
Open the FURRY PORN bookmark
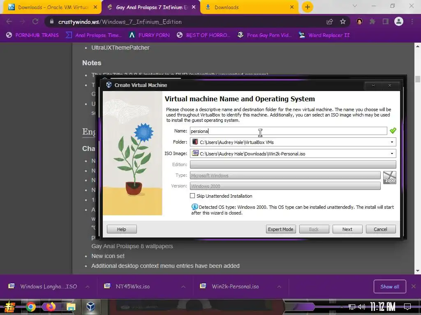coord(149,35)
